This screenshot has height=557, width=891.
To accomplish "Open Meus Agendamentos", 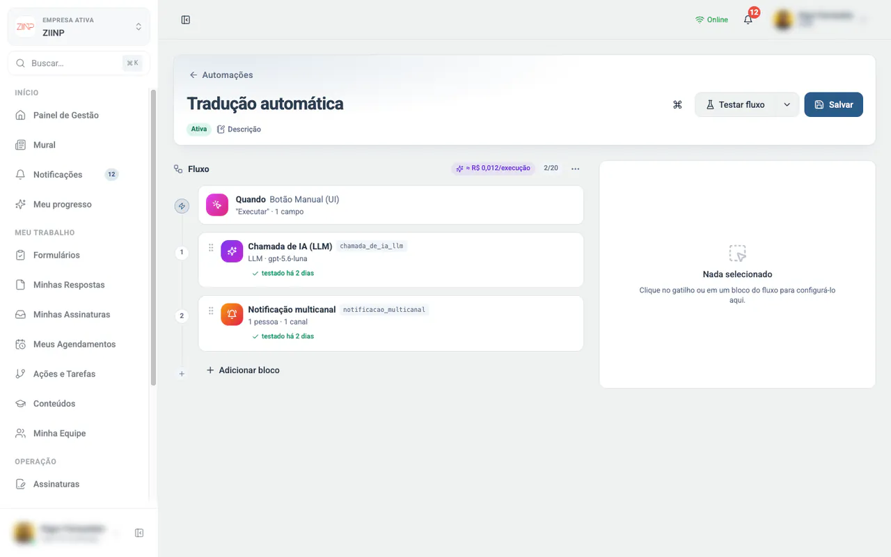I will [x=79, y=344].
